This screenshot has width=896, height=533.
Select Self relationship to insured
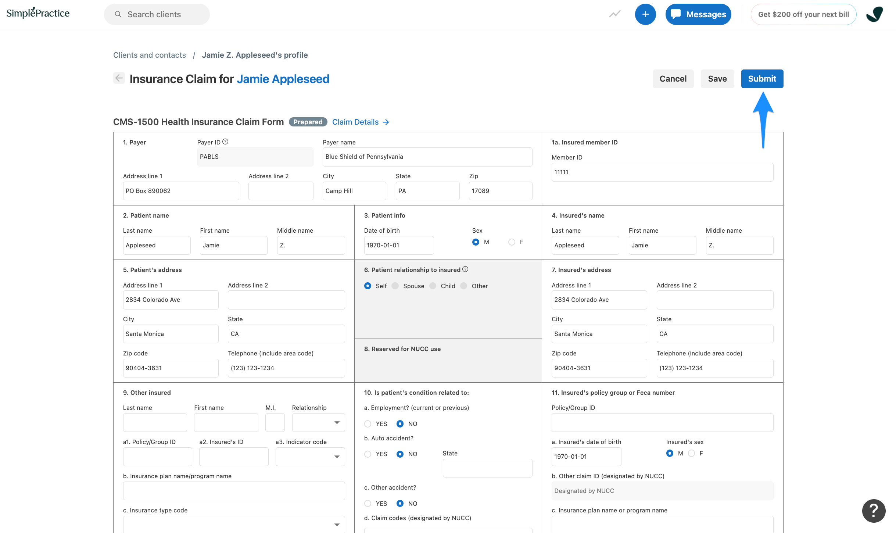[368, 286]
